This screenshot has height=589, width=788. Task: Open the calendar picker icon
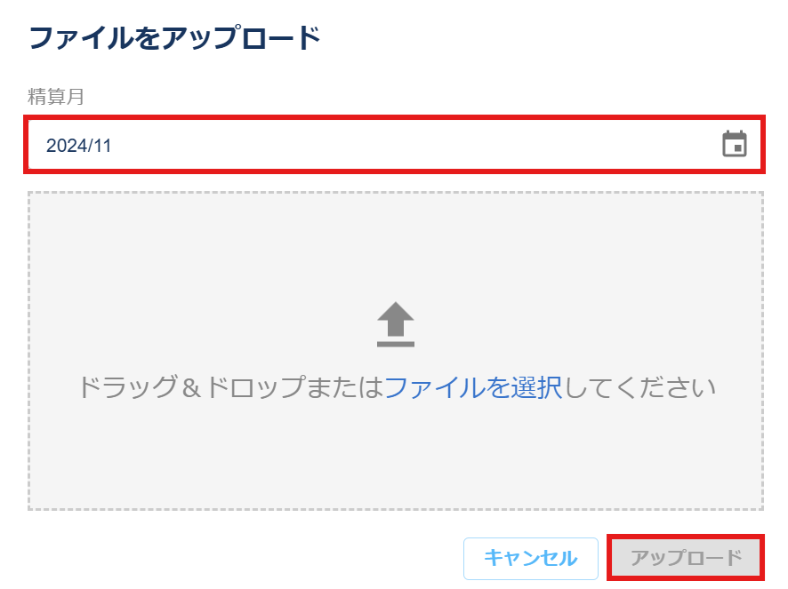pos(735,144)
